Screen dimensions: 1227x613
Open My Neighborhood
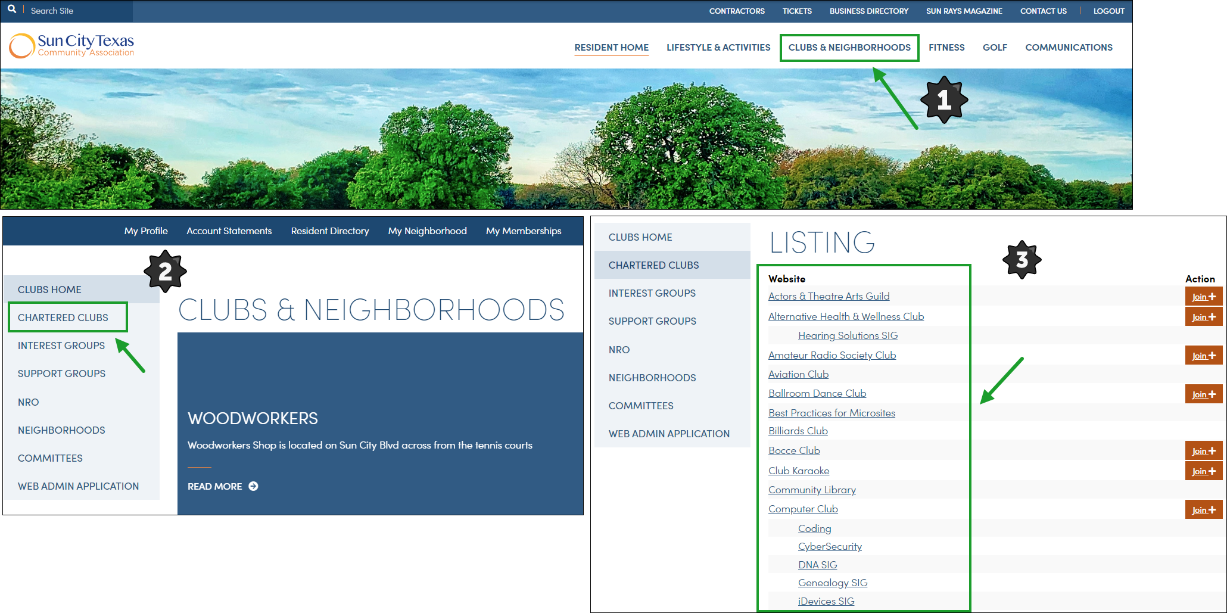(x=428, y=231)
